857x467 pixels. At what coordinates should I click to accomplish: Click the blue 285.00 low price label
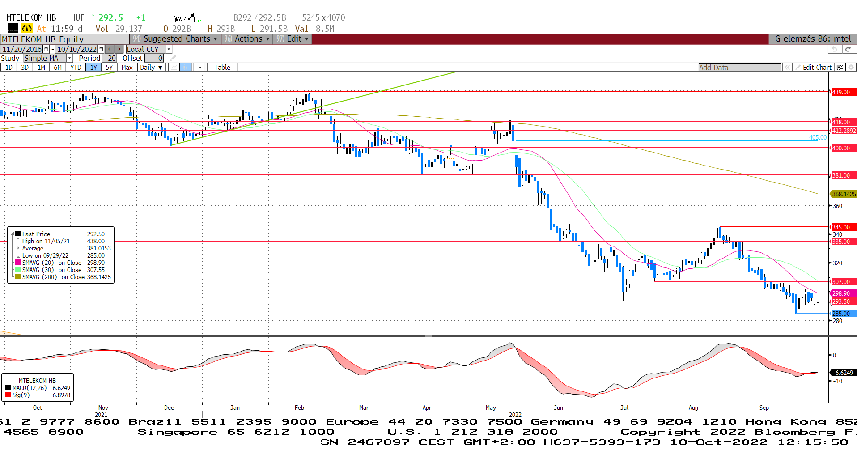point(844,314)
